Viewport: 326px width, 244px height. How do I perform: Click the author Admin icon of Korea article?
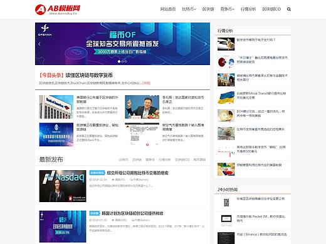133,220
